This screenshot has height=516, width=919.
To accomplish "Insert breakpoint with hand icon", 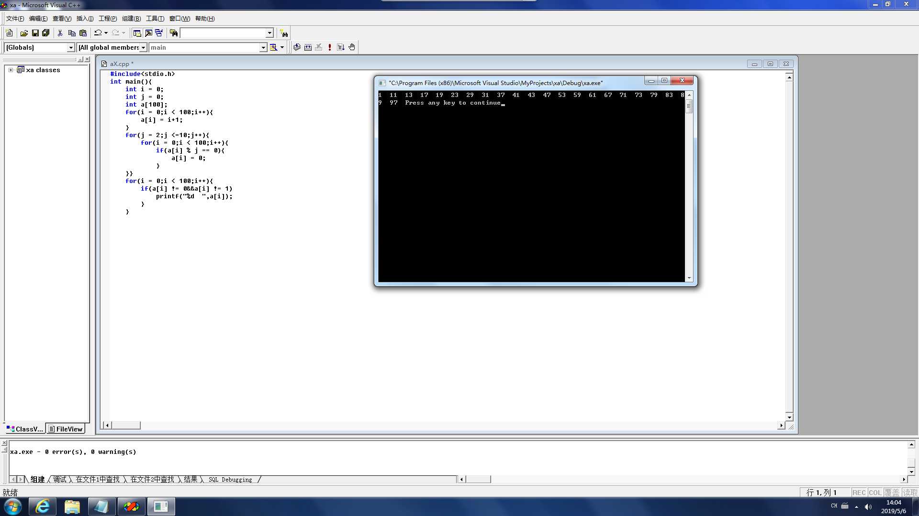I will click(352, 47).
